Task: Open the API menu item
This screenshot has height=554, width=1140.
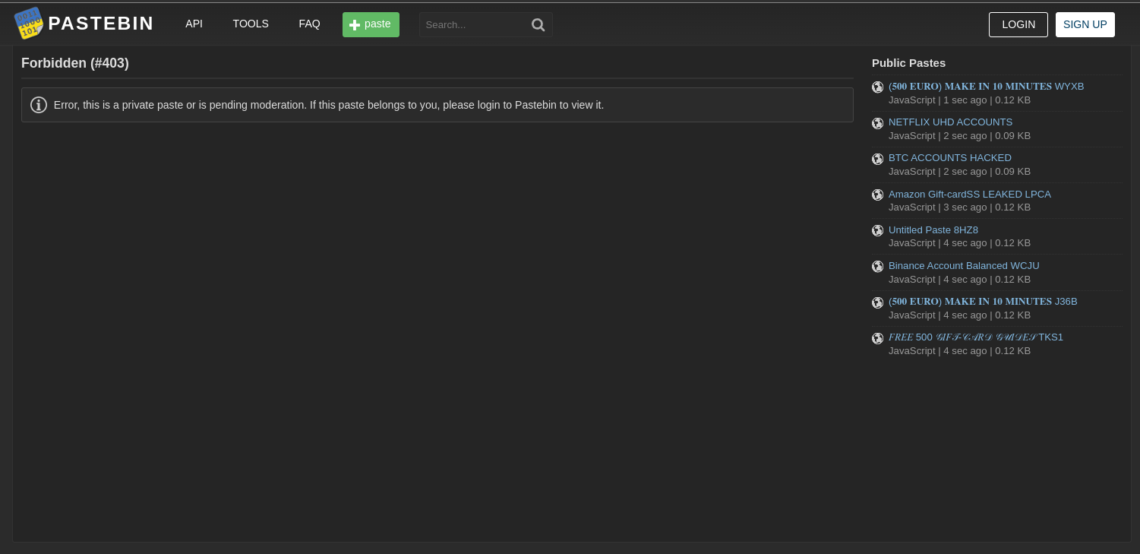Action: point(194,24)
